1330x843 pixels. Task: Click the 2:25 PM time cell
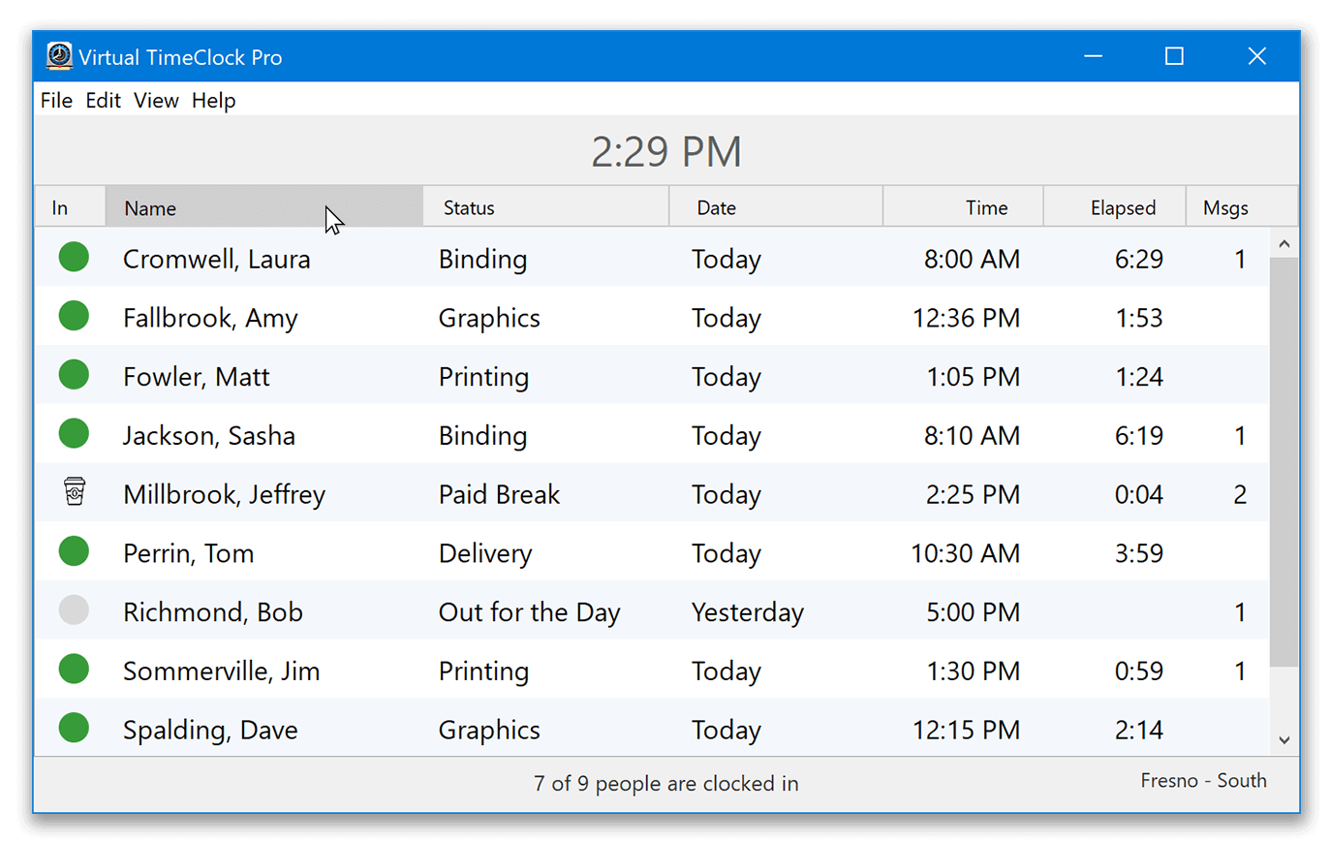click(973, 495)
